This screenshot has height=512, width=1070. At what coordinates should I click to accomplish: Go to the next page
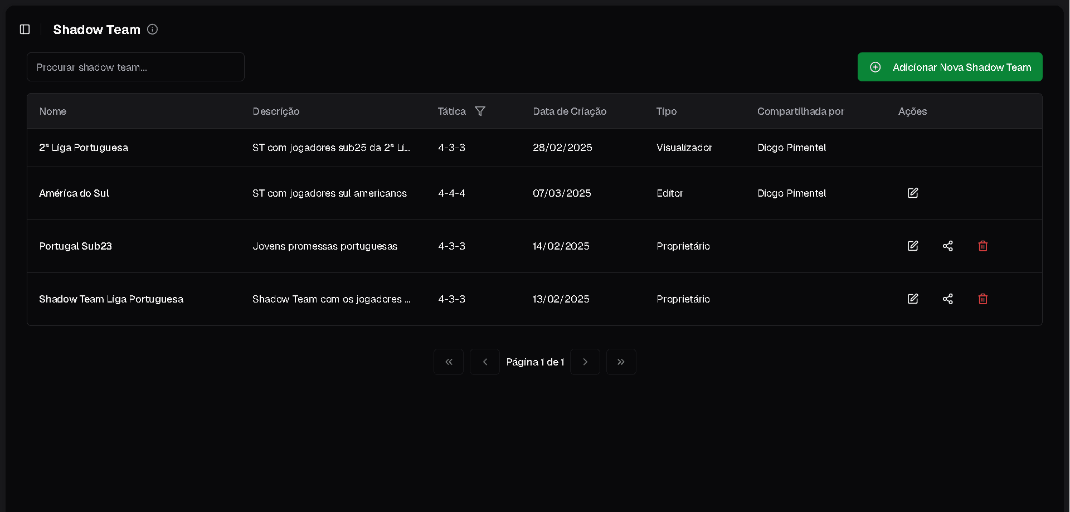pyautogui.click(x=585, y=362)
